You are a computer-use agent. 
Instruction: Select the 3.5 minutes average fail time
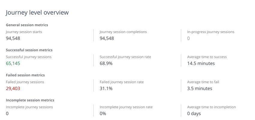(x=199, y=88)
